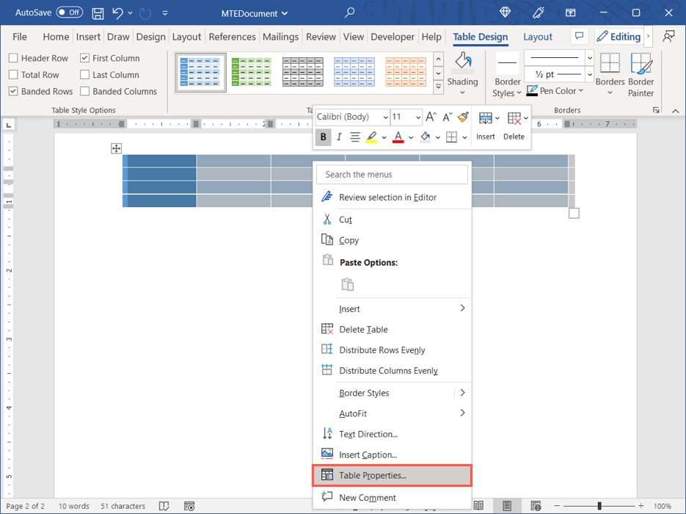Image resolution: width=686 pixels, height=514 pixels.
Task: Click the table move handle icon
Action: (116, 149)
